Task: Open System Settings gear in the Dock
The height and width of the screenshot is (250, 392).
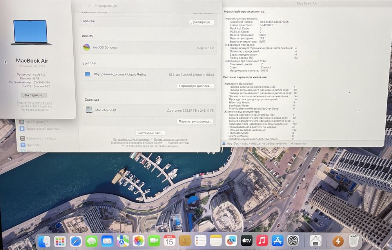Action: (293, 241)
